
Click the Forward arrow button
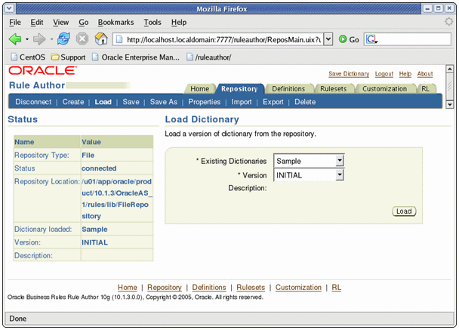pos(39,39)
